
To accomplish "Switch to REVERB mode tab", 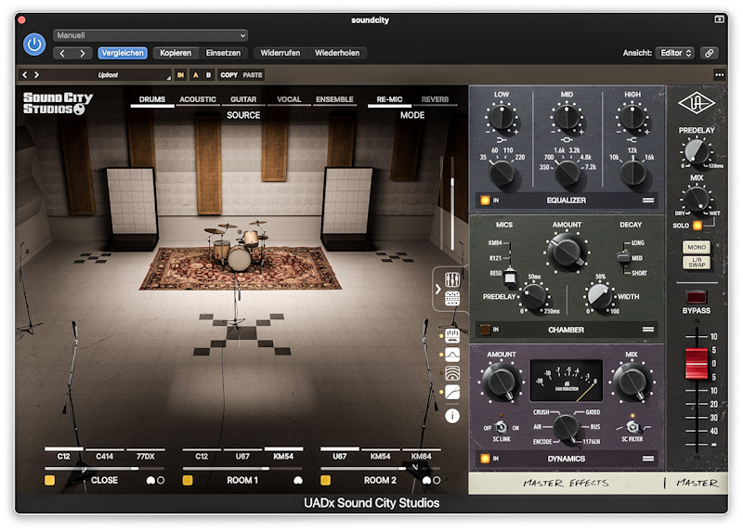I will click(434, 99).
